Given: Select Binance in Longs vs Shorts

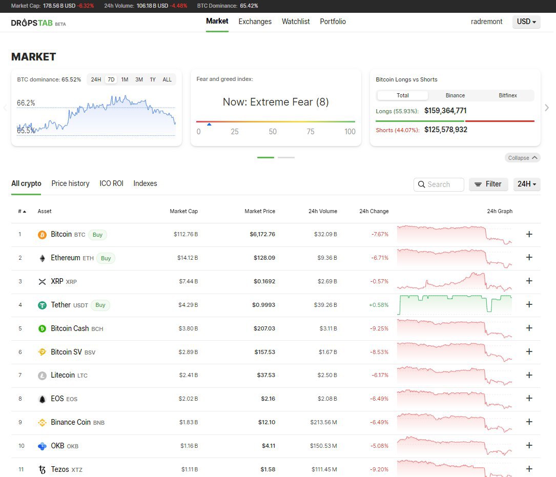Looking at the screenshot, I should [x=455, y=95].
